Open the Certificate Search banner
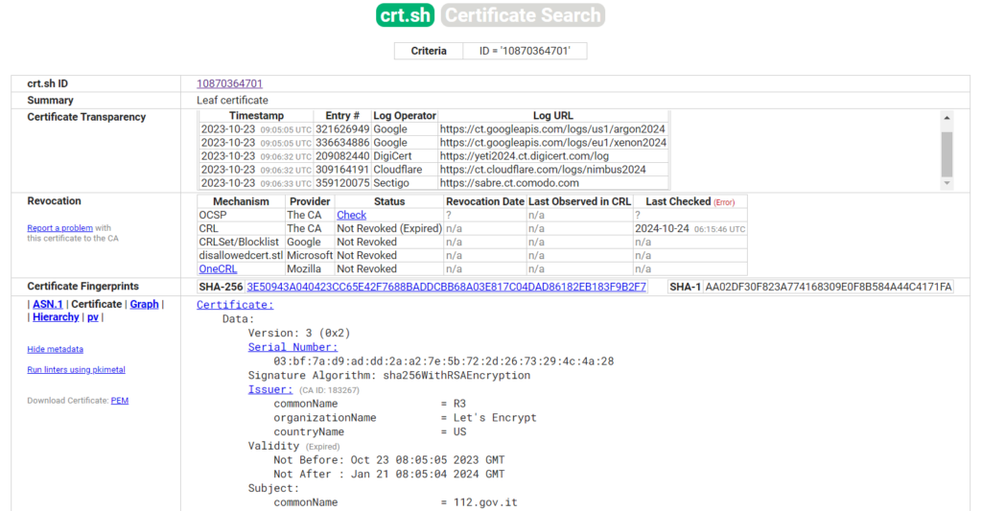Screen dimensions: 982x511 tap(523, 15)
